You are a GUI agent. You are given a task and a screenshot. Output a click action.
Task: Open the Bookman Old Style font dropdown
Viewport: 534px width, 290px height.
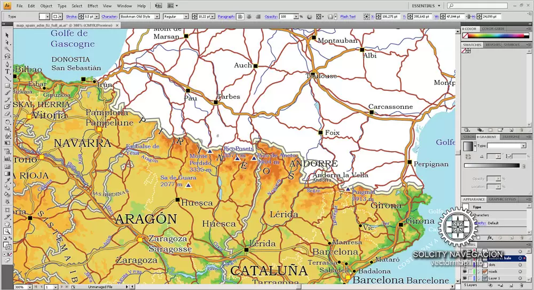coord(157,17)
